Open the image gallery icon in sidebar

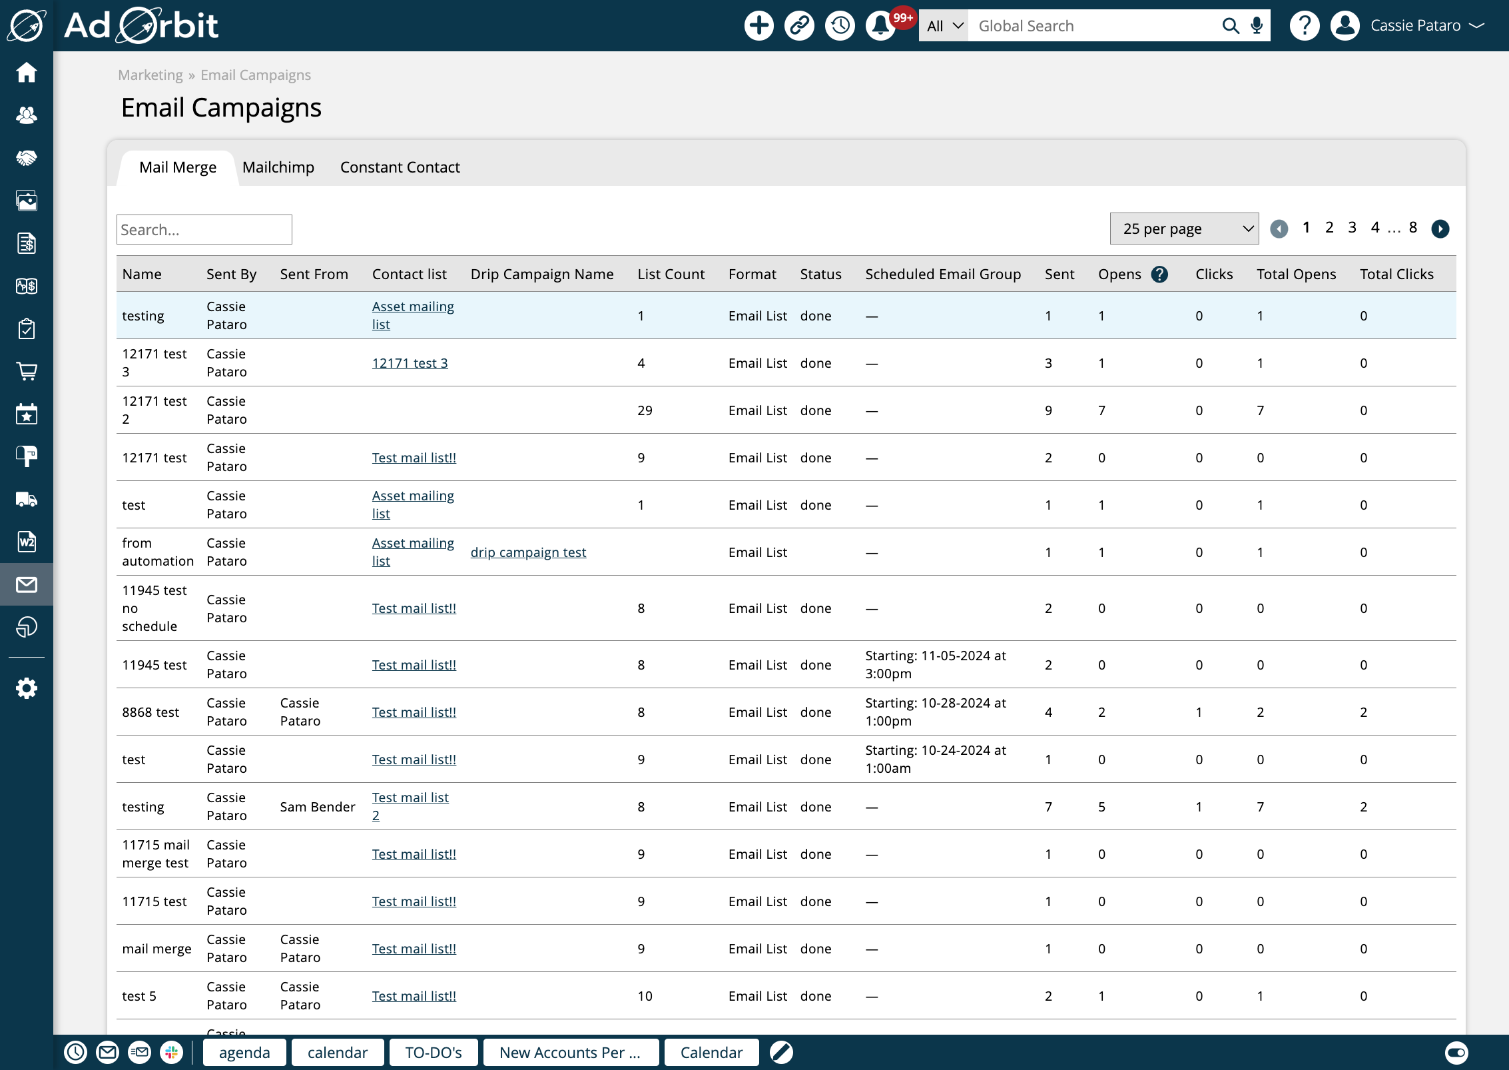[27, 201]
